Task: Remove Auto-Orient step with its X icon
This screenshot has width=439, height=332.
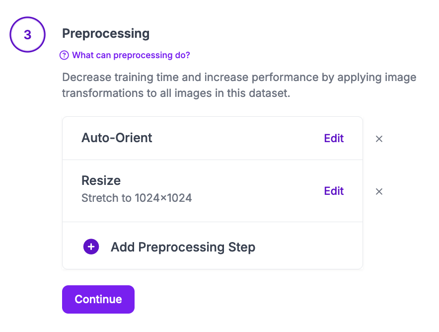Action: [x=379, y=139]
